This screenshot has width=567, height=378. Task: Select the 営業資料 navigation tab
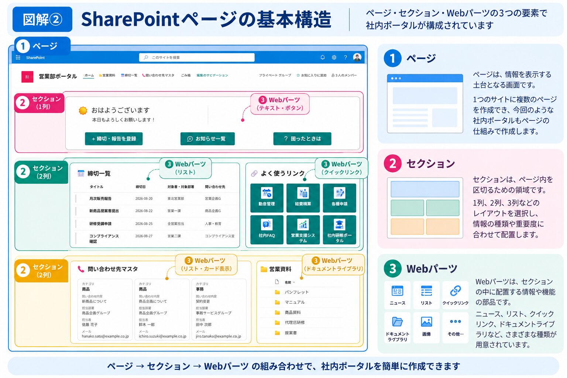tap(107, 75)
